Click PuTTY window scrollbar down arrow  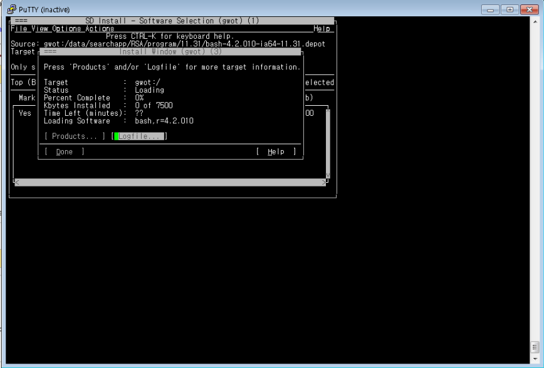point(535,359)
